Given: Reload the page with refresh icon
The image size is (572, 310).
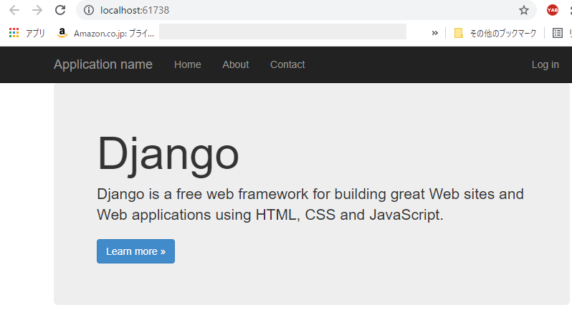Looking at the screenshot, I should click(x=60, y=10).
